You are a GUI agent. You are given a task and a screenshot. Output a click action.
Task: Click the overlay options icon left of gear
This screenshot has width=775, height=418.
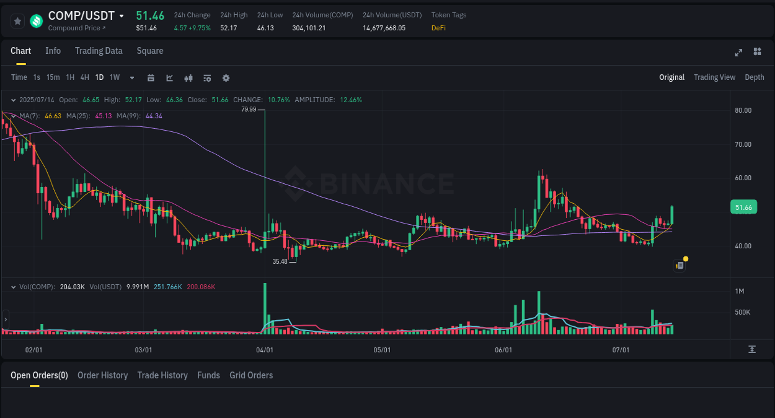pos(206,77)
